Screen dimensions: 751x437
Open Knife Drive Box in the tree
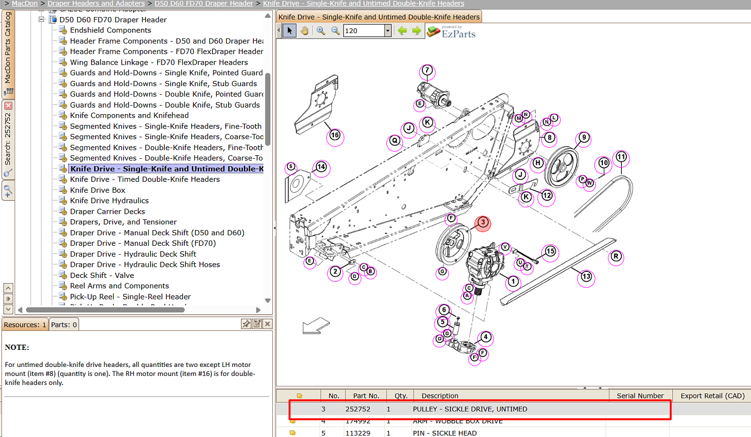tap(98, 190)
